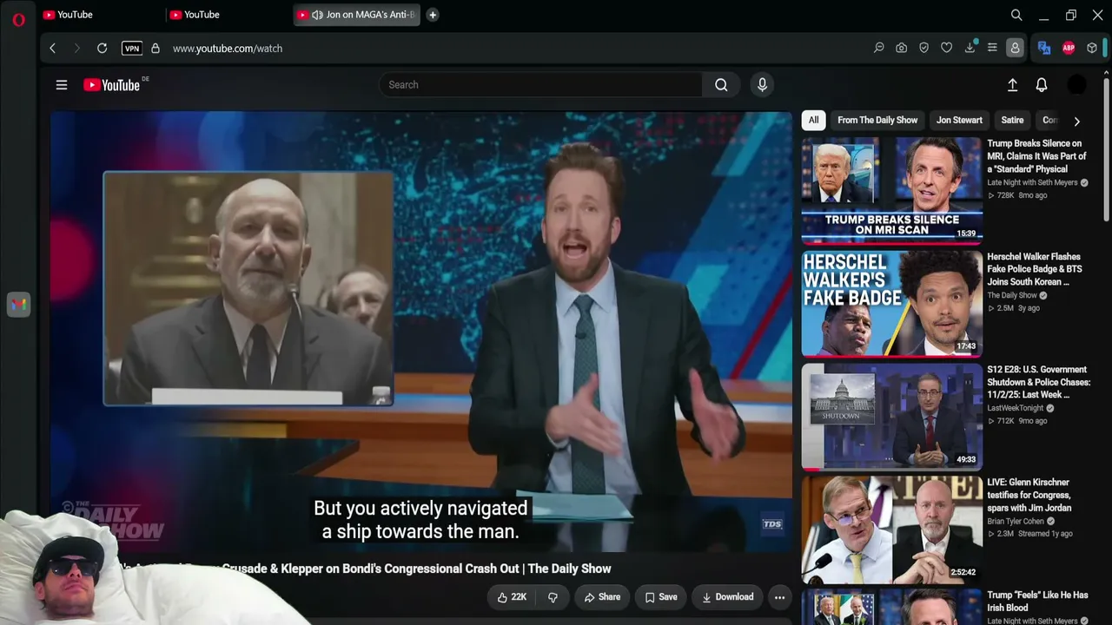Save the video to a playlist

tap(660, 597)
